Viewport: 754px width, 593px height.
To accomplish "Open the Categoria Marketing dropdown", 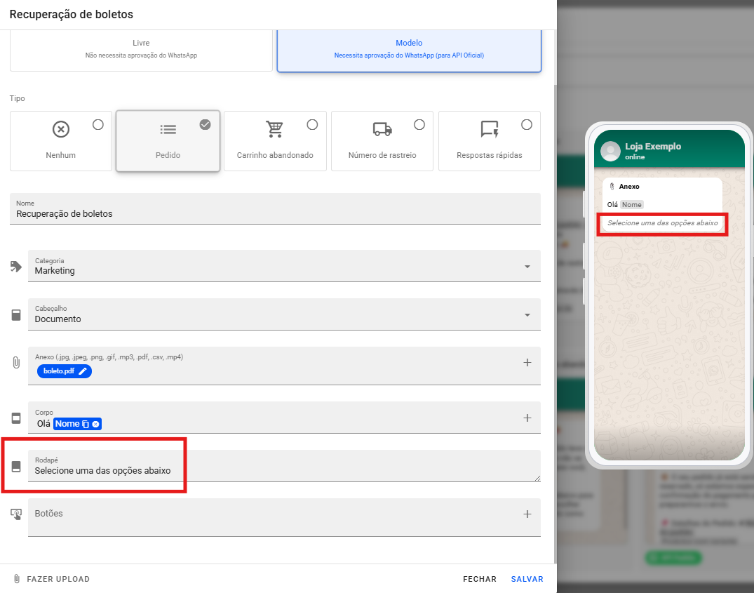I will point(527,267).
